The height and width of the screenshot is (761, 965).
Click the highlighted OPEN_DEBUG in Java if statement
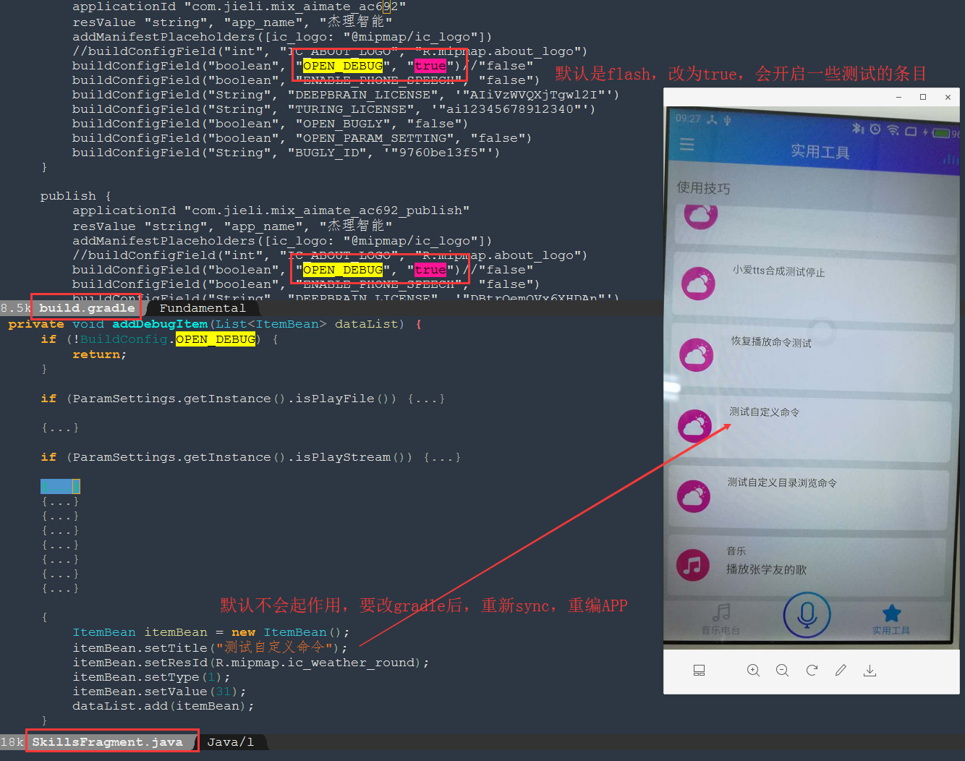point(216,339)
